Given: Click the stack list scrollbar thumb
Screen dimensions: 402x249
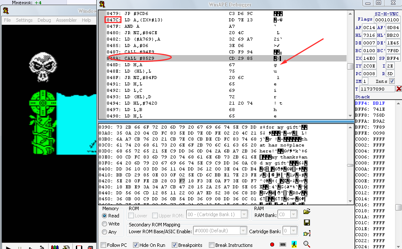Looking at the screenshot, I should [398, 207].
